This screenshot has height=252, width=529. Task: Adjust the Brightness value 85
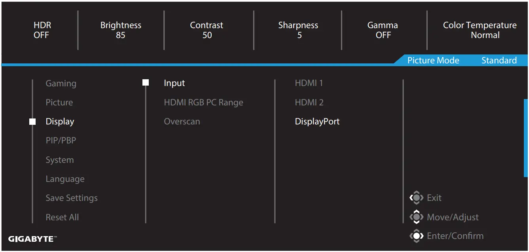pyautogui.click(x=121, y=30)
